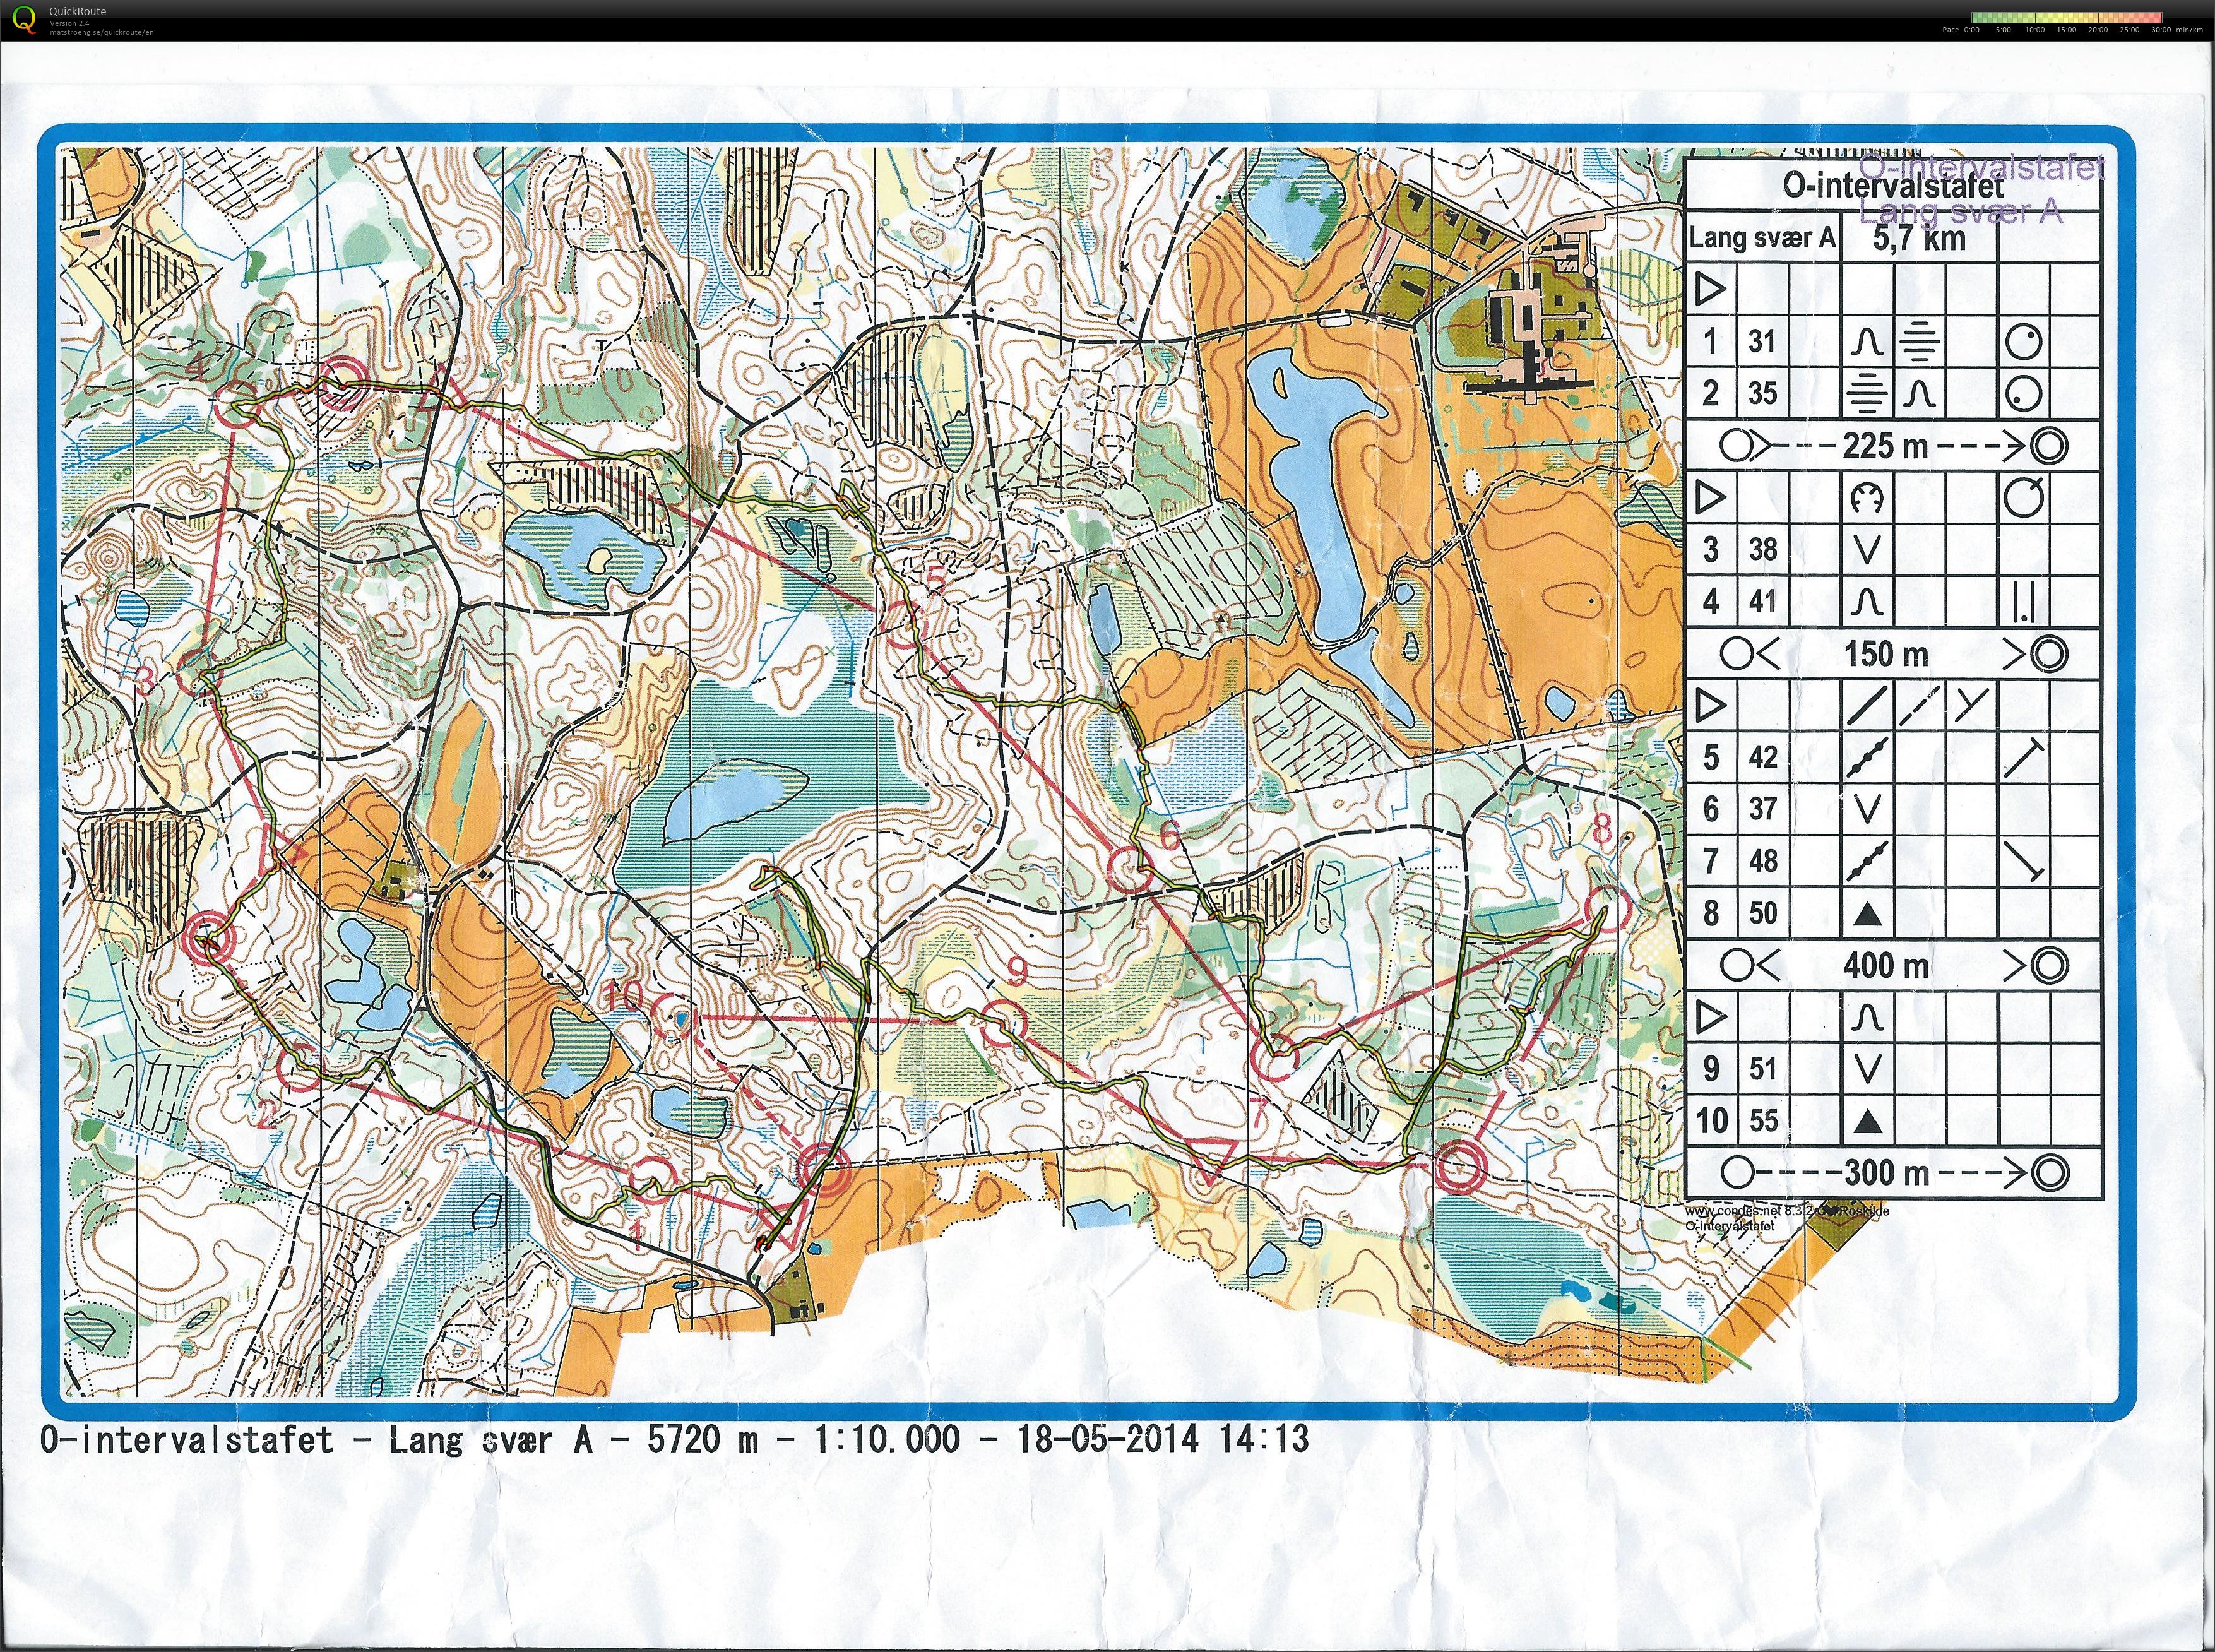Click the first start triangle in the description sheet

coord(1710,290)
